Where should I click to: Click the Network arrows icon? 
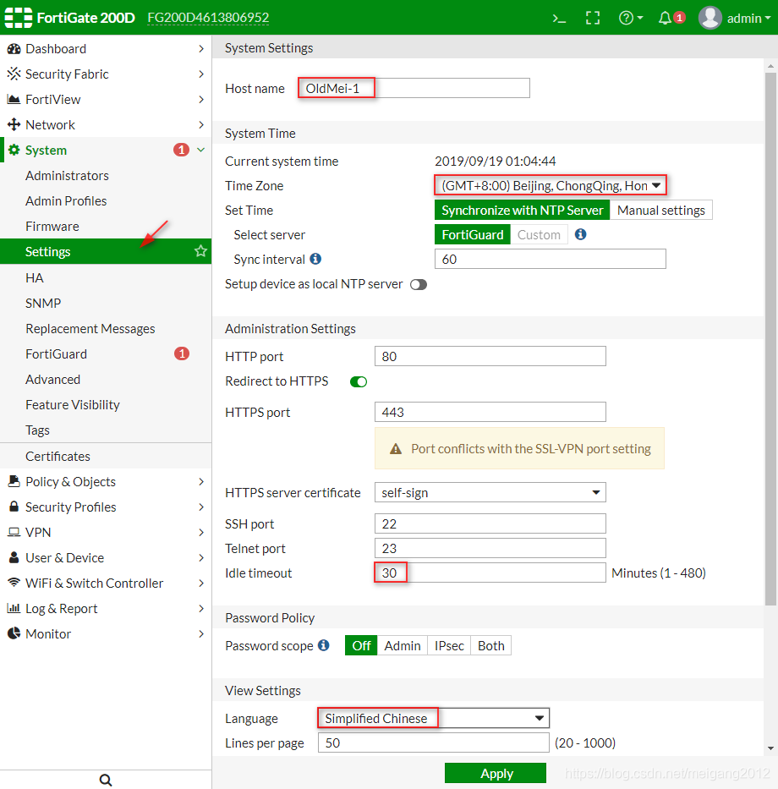pos(14,124)
